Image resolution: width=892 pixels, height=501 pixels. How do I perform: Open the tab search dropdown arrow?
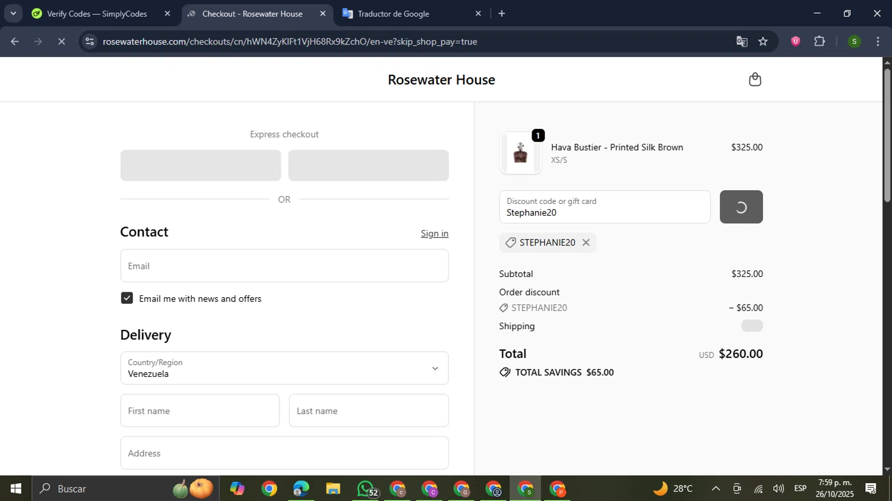point(13,14)
